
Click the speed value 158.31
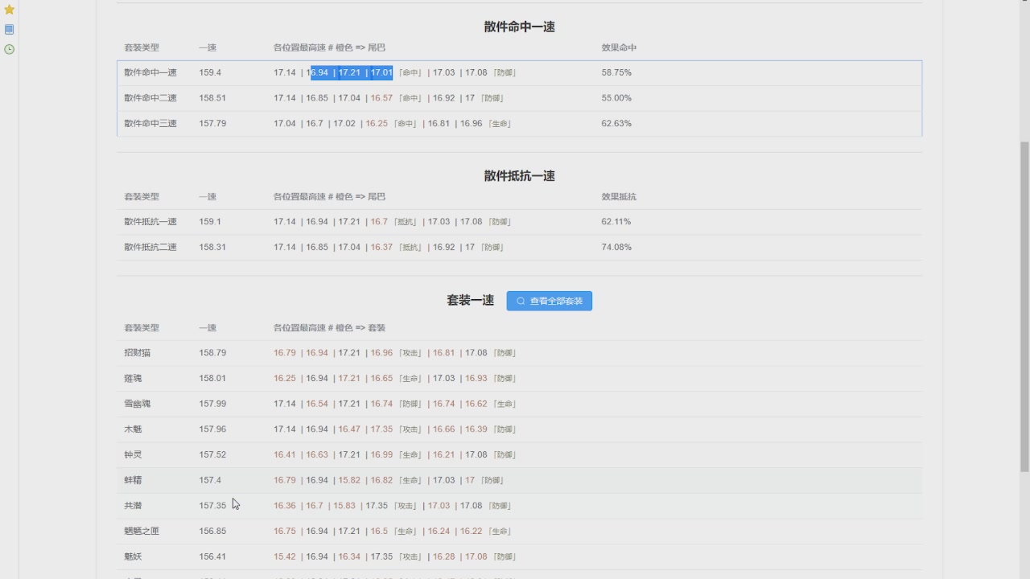pyautogui.click(x=212, y=247)
